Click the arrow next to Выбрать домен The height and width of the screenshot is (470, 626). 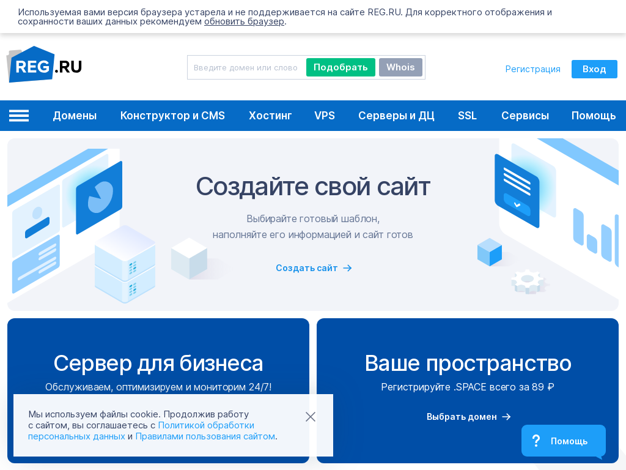pyautogui.click(x=506, y=417)
